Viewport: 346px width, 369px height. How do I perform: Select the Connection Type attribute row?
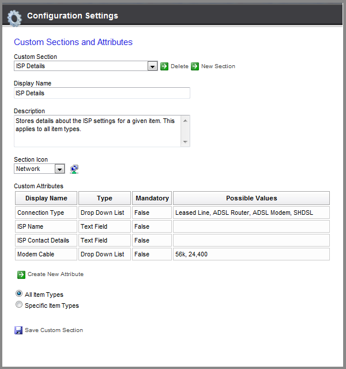172,213
